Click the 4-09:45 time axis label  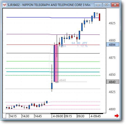[96, 116]
